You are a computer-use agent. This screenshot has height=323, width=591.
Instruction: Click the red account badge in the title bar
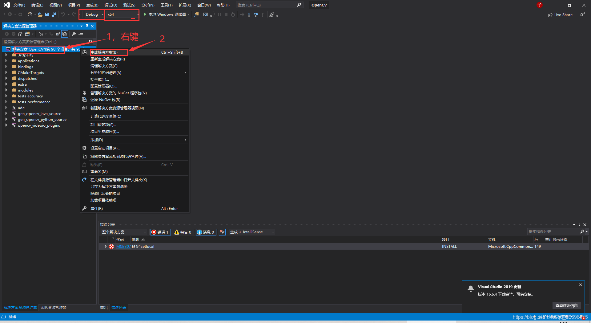point(540,5)
